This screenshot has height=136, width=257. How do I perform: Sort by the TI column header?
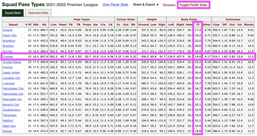198,25
